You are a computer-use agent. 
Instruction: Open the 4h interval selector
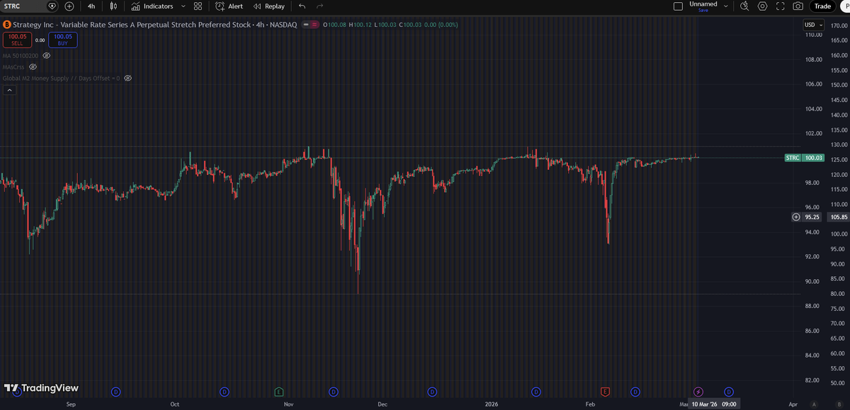point(91,6)
